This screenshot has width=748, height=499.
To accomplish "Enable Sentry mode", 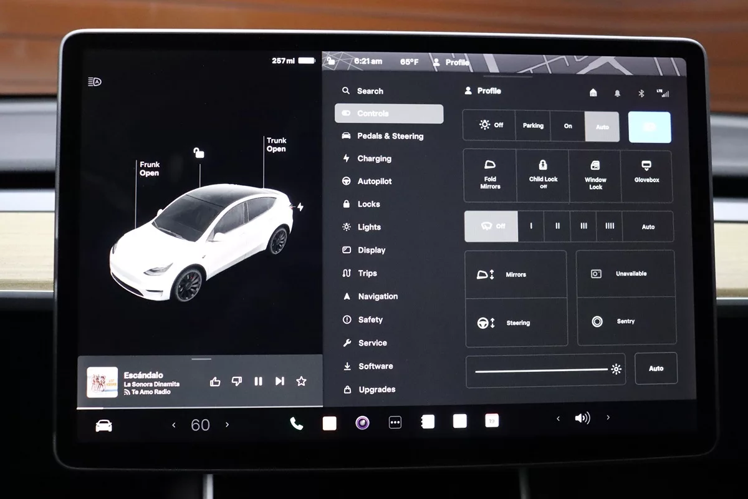I will (x=626, y=321).
